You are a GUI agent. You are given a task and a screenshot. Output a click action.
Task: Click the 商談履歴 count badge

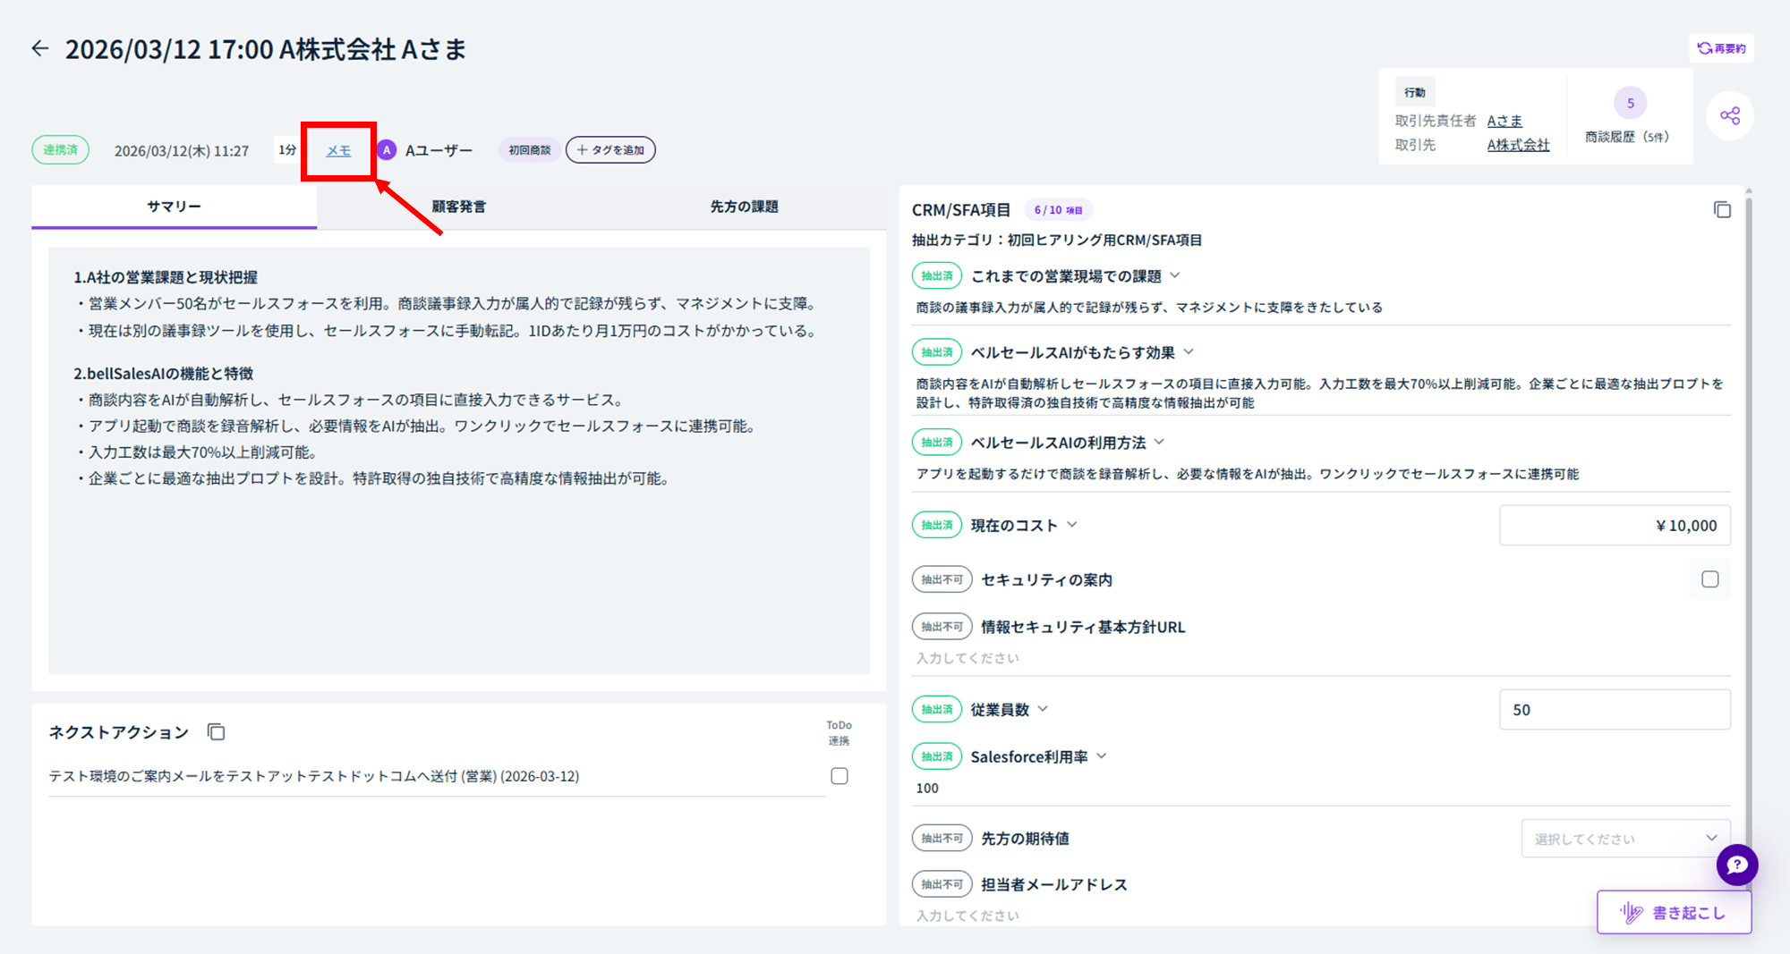(1630, 103)
